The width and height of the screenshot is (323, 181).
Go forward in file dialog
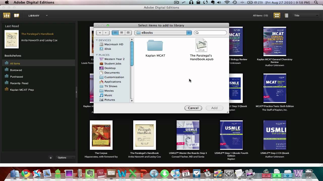tap(106, 33)
